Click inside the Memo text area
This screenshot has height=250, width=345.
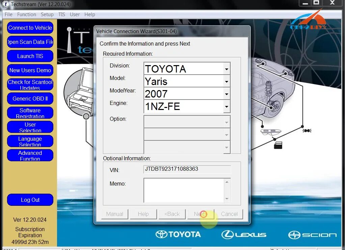click(x=184, y=190)
